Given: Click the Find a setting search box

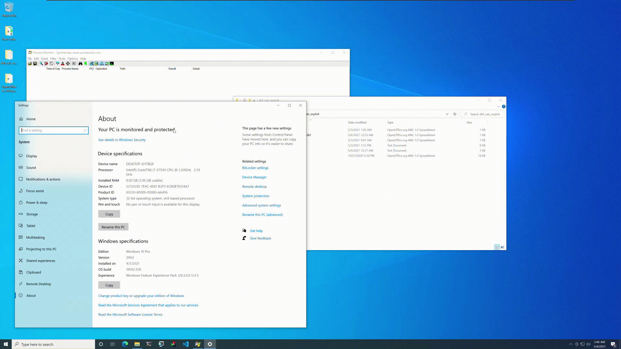Looking at the screenshot, I should (54, 130).
